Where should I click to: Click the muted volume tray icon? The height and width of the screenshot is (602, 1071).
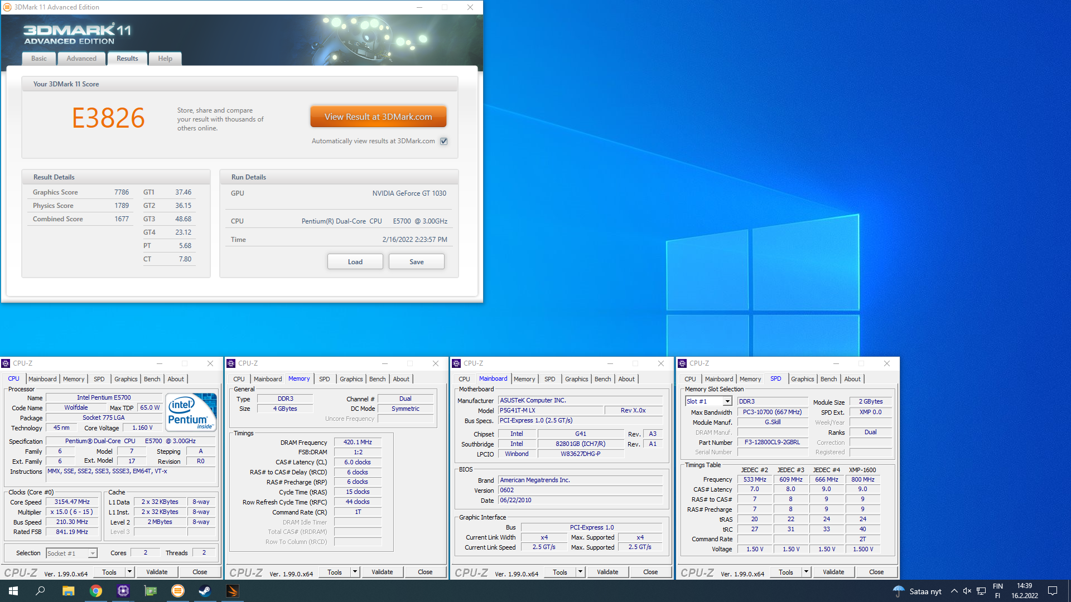click(967, 591)
